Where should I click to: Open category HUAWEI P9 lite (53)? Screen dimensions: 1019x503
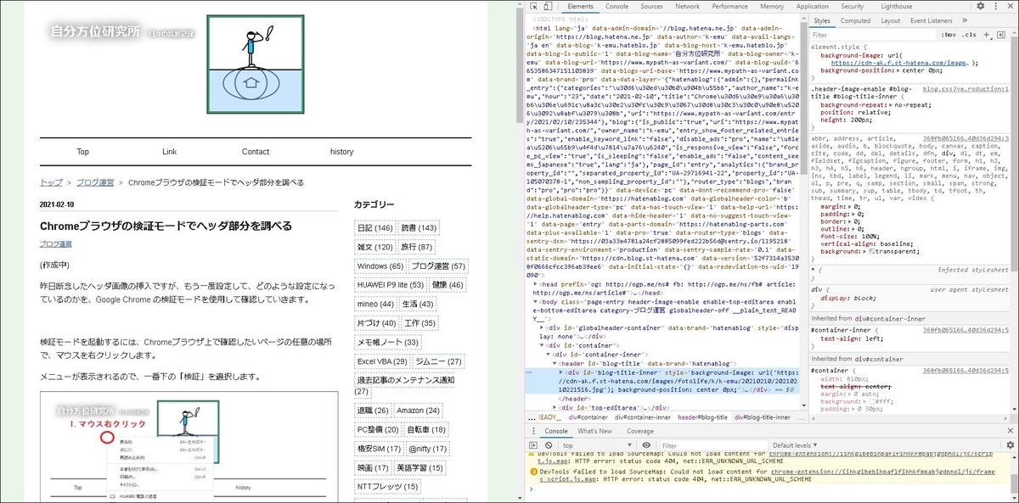pyautogui.click(x=390, y=284)
